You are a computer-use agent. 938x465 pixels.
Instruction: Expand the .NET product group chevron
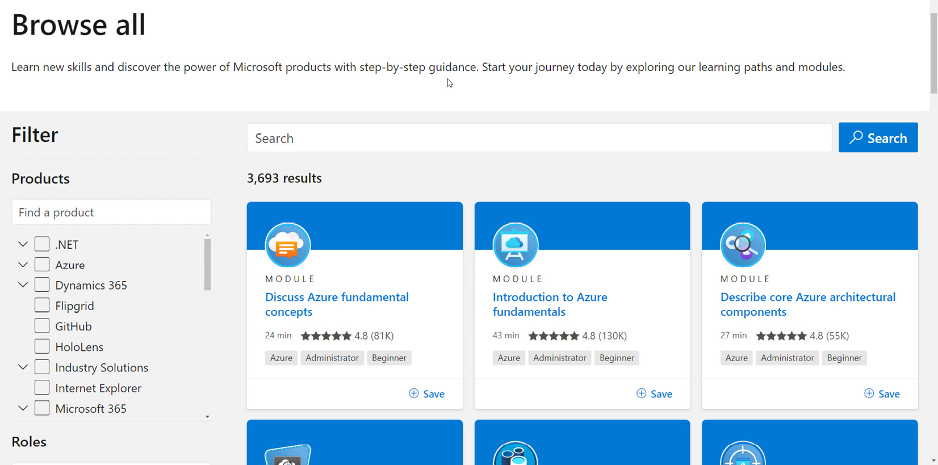click(x=23, y=244)
